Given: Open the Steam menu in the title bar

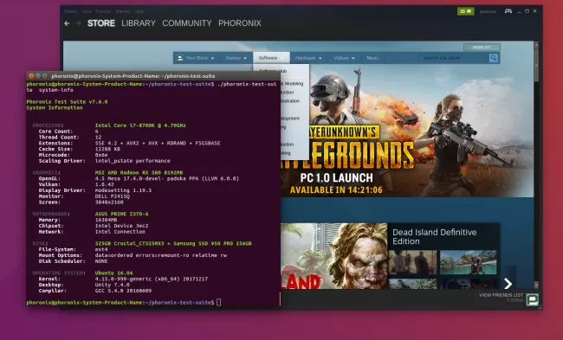Looking at the screenshot, I should [x=70, y=11].
